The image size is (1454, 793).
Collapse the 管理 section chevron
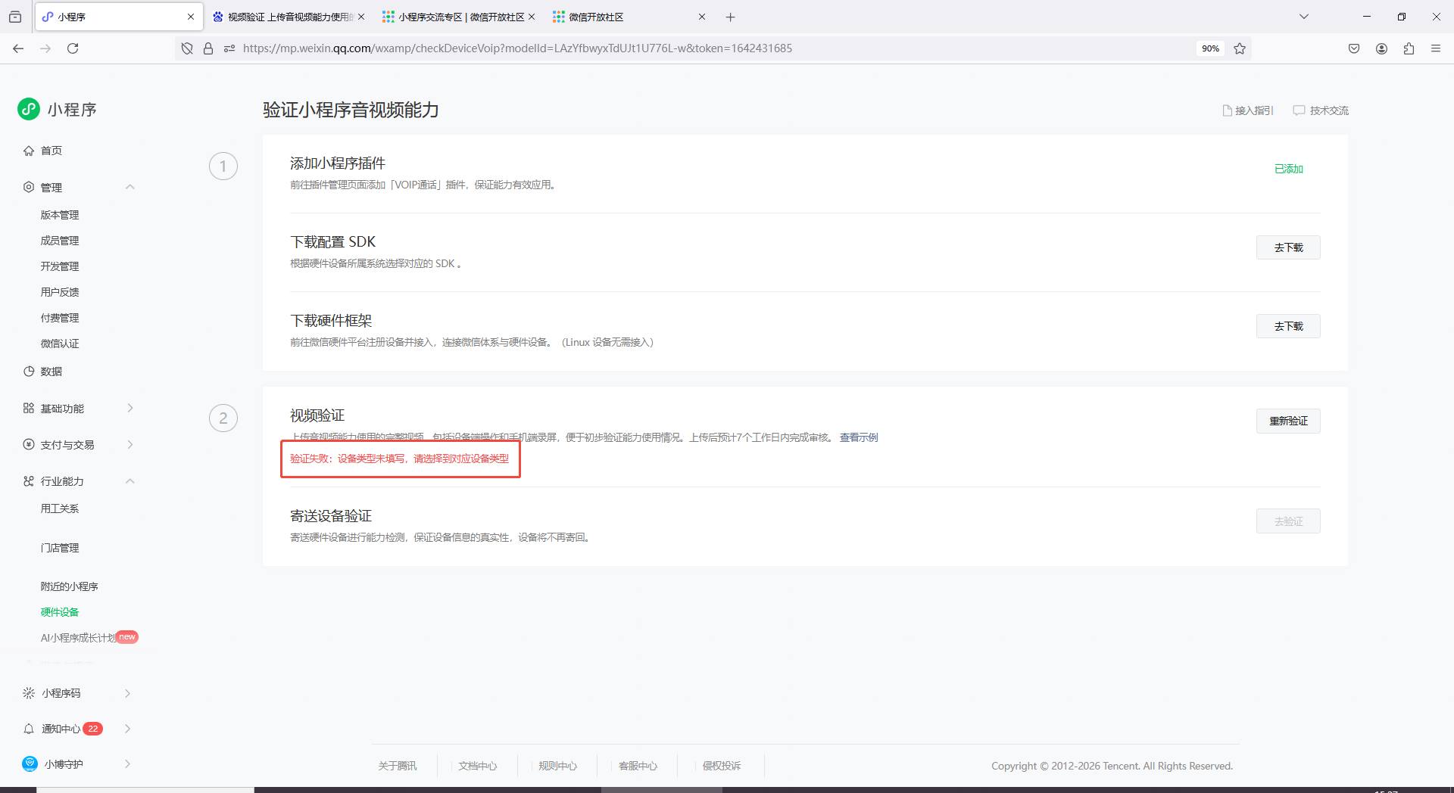pos(130,187)
